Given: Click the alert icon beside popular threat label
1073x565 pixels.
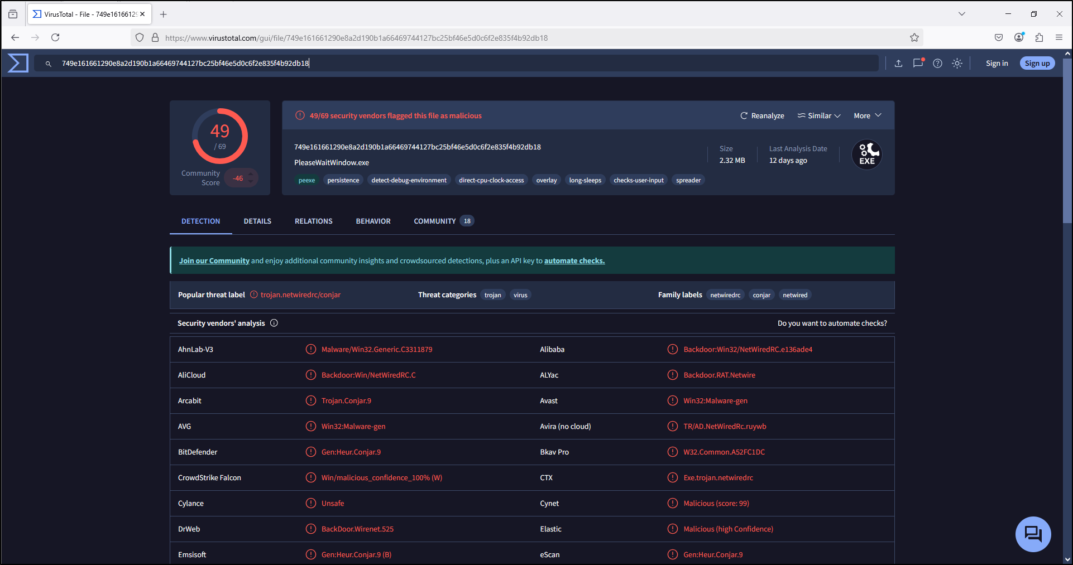Looking at the screenshot, I should (x=254, y=294).
